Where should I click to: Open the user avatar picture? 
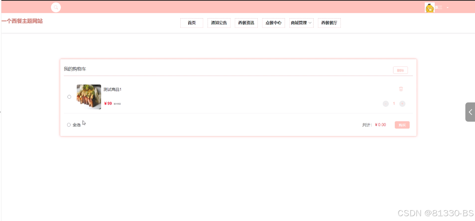pyautogui.click(x=430, y=8)
